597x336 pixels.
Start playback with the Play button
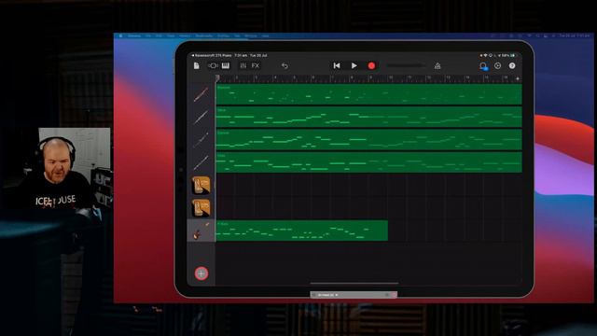(354, 66)
